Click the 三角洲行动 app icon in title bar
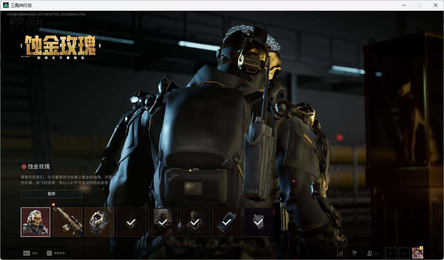 (x=6, y=5)
